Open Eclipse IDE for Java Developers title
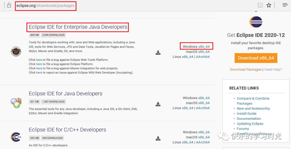Screen dimensions: 291x149 (65, 94)
